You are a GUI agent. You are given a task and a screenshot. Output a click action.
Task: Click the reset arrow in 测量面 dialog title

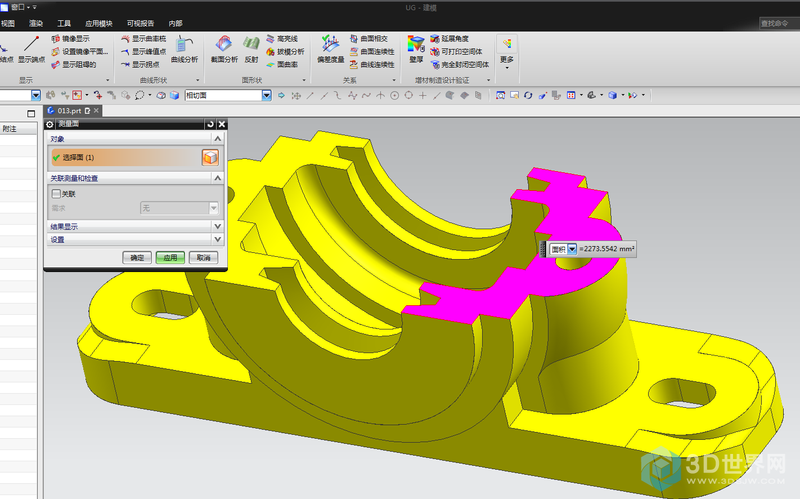coord(210,124)
